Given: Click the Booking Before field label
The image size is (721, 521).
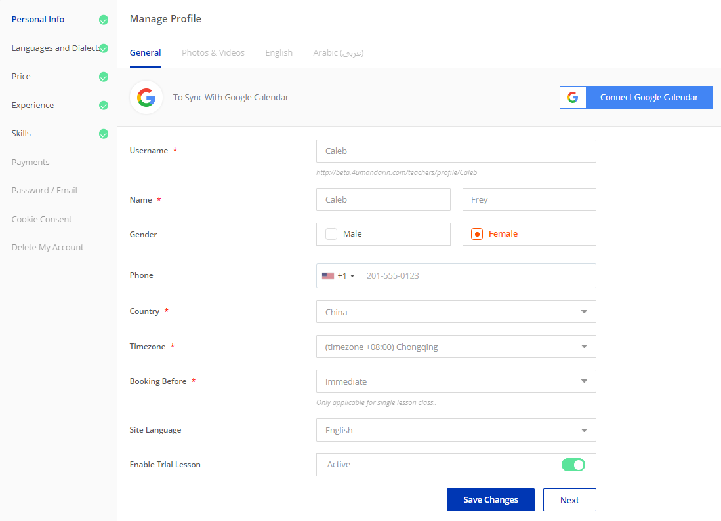Looking at the screenshot, I should click(157, 381).
